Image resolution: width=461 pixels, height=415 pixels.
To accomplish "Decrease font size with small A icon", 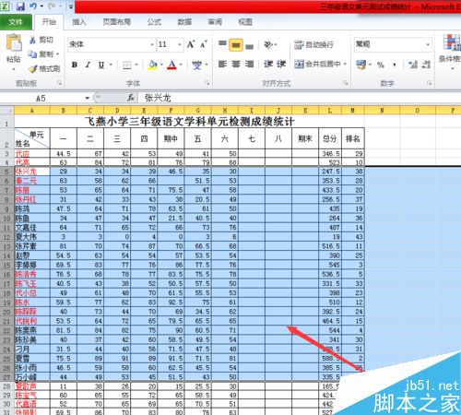I will pos(204,45).
